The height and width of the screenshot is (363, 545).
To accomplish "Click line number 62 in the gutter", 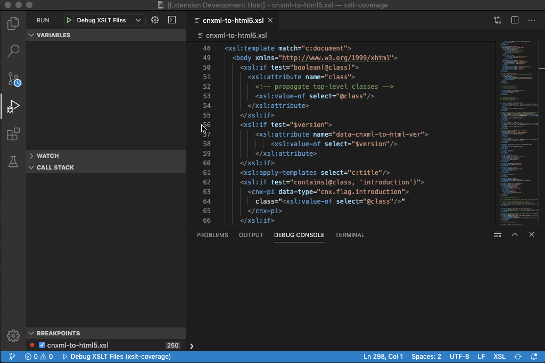I will click(207, 182).
